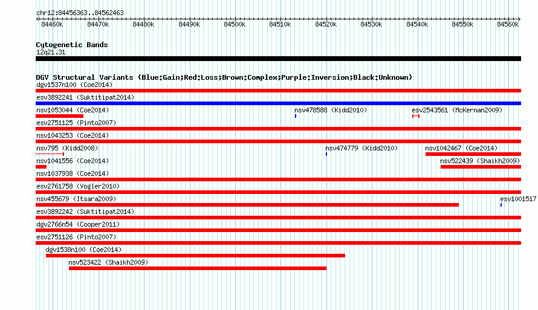Select the red nsv522439 bar
The width and height of the screenshot is (538, 310).
pos(481,167)
